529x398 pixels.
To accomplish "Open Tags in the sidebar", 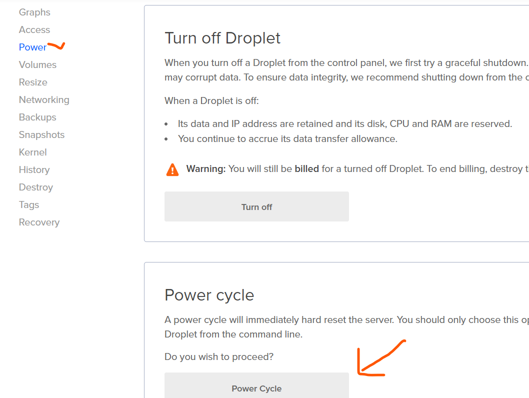I will (x=29, y=205).
